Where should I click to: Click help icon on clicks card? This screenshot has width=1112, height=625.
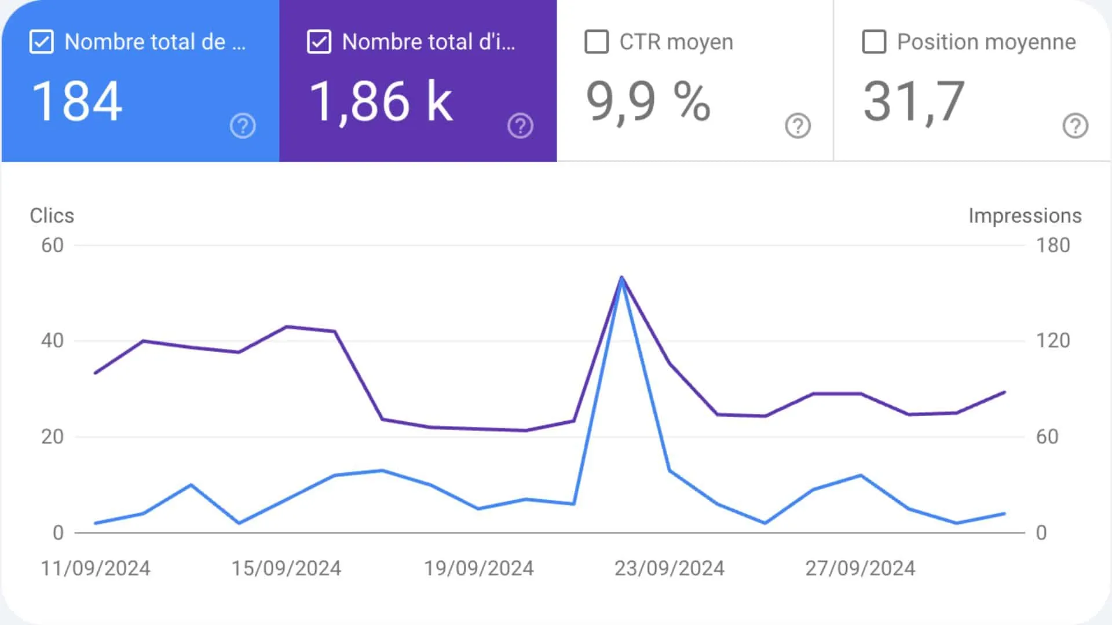(243, 126)
